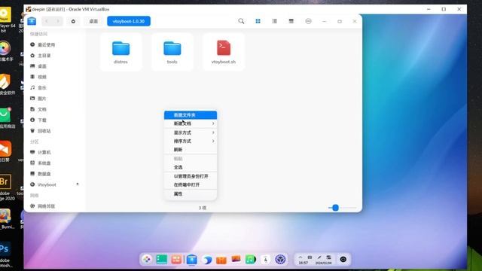Expand the dock tray arrow
The image size is (482, 271).
(300, 257)
